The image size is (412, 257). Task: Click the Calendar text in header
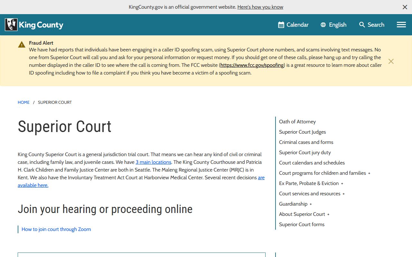point(297,25)
